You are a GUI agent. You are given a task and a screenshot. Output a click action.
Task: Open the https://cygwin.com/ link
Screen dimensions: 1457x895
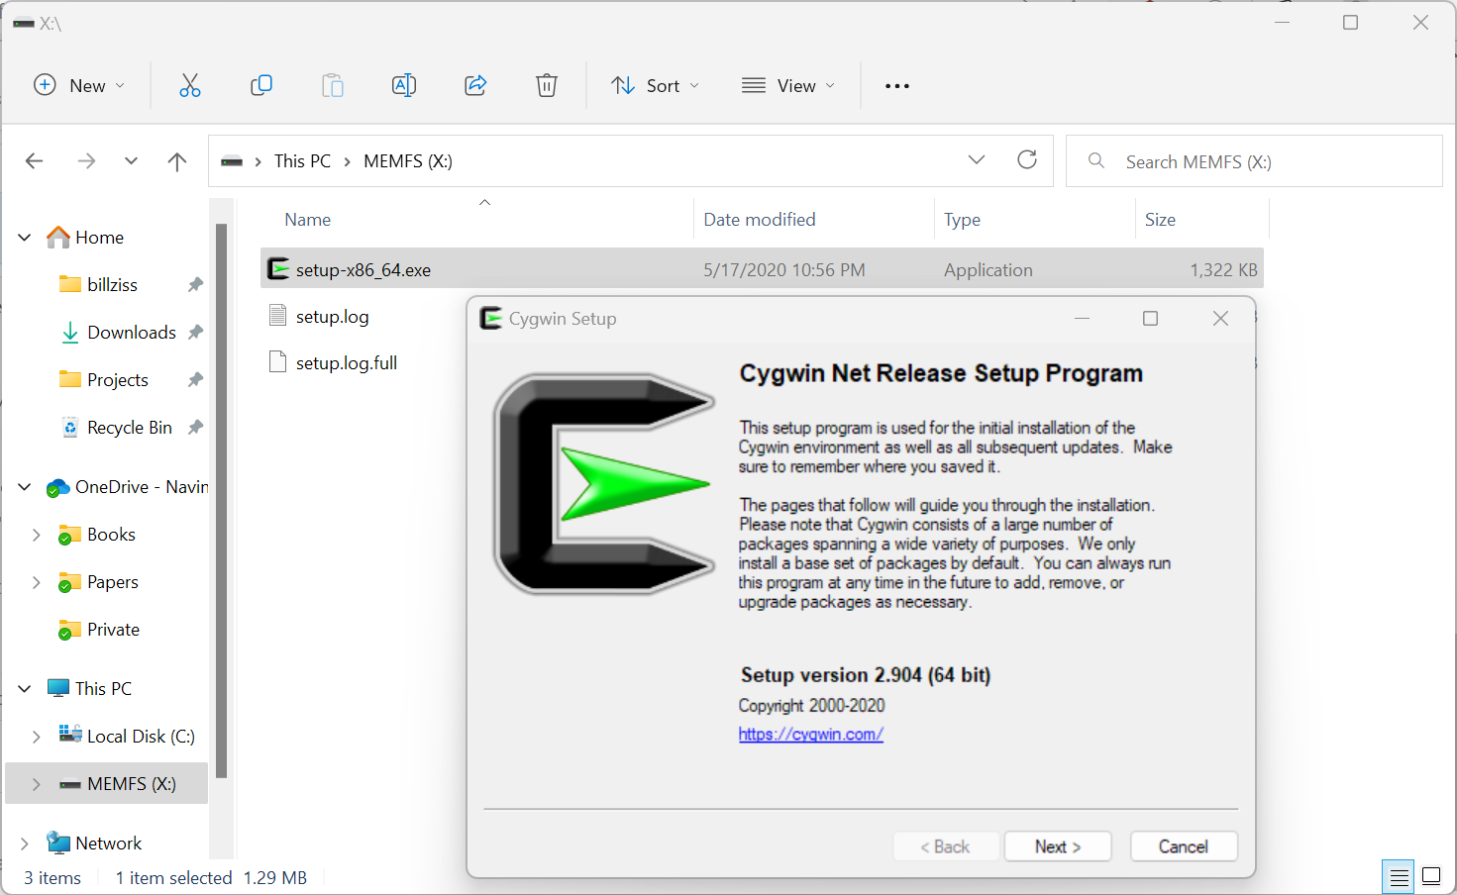810,734
